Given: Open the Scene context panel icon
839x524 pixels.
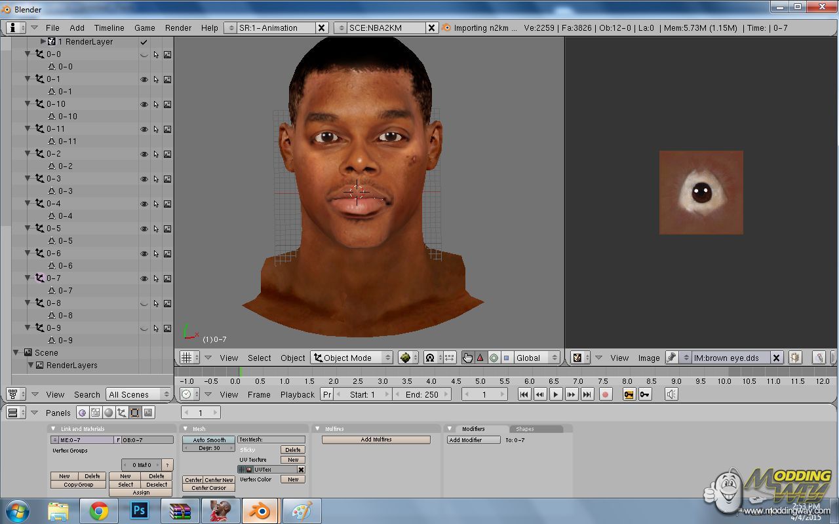Looking at the screenshot, I should (149, 413).
